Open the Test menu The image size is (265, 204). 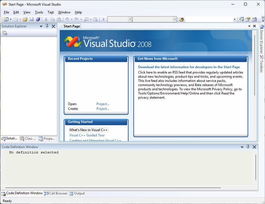click(51, 12)
